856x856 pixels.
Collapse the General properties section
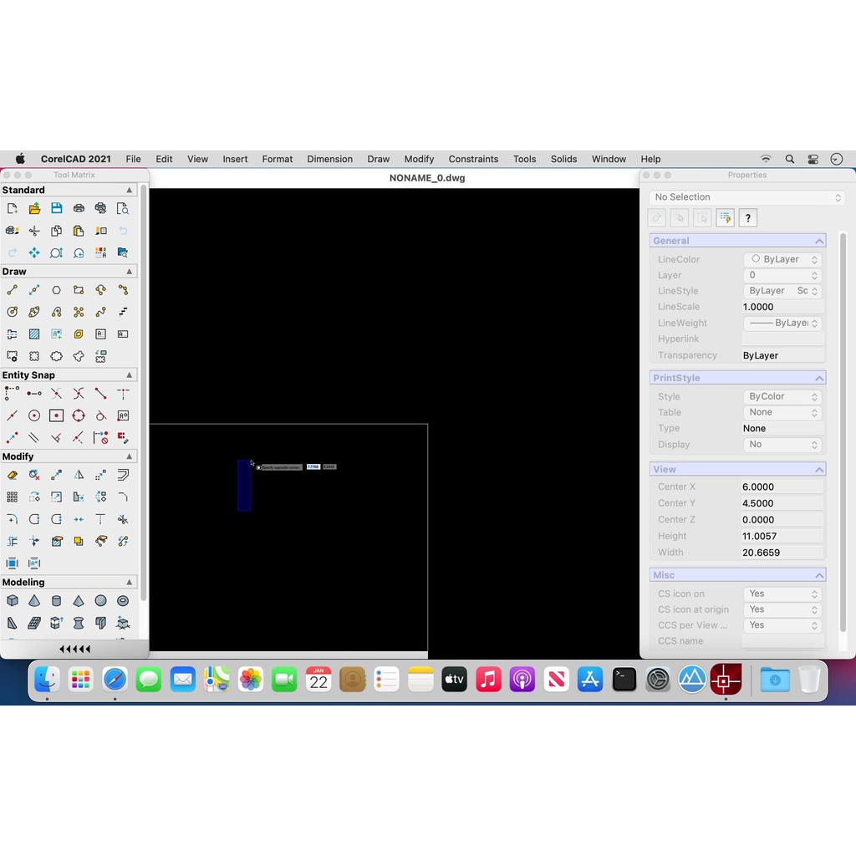coord(819,241)
